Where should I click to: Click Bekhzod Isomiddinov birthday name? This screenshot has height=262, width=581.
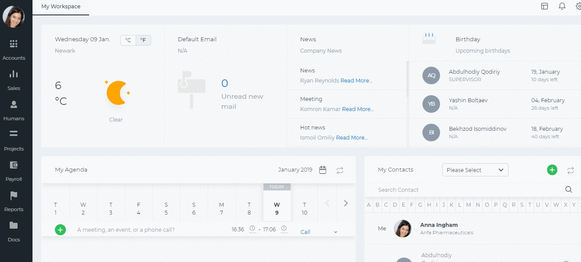tap(478, 129)
